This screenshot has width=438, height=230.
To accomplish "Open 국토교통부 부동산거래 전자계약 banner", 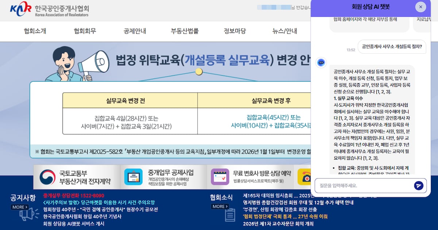I will (x=76, y=177).
